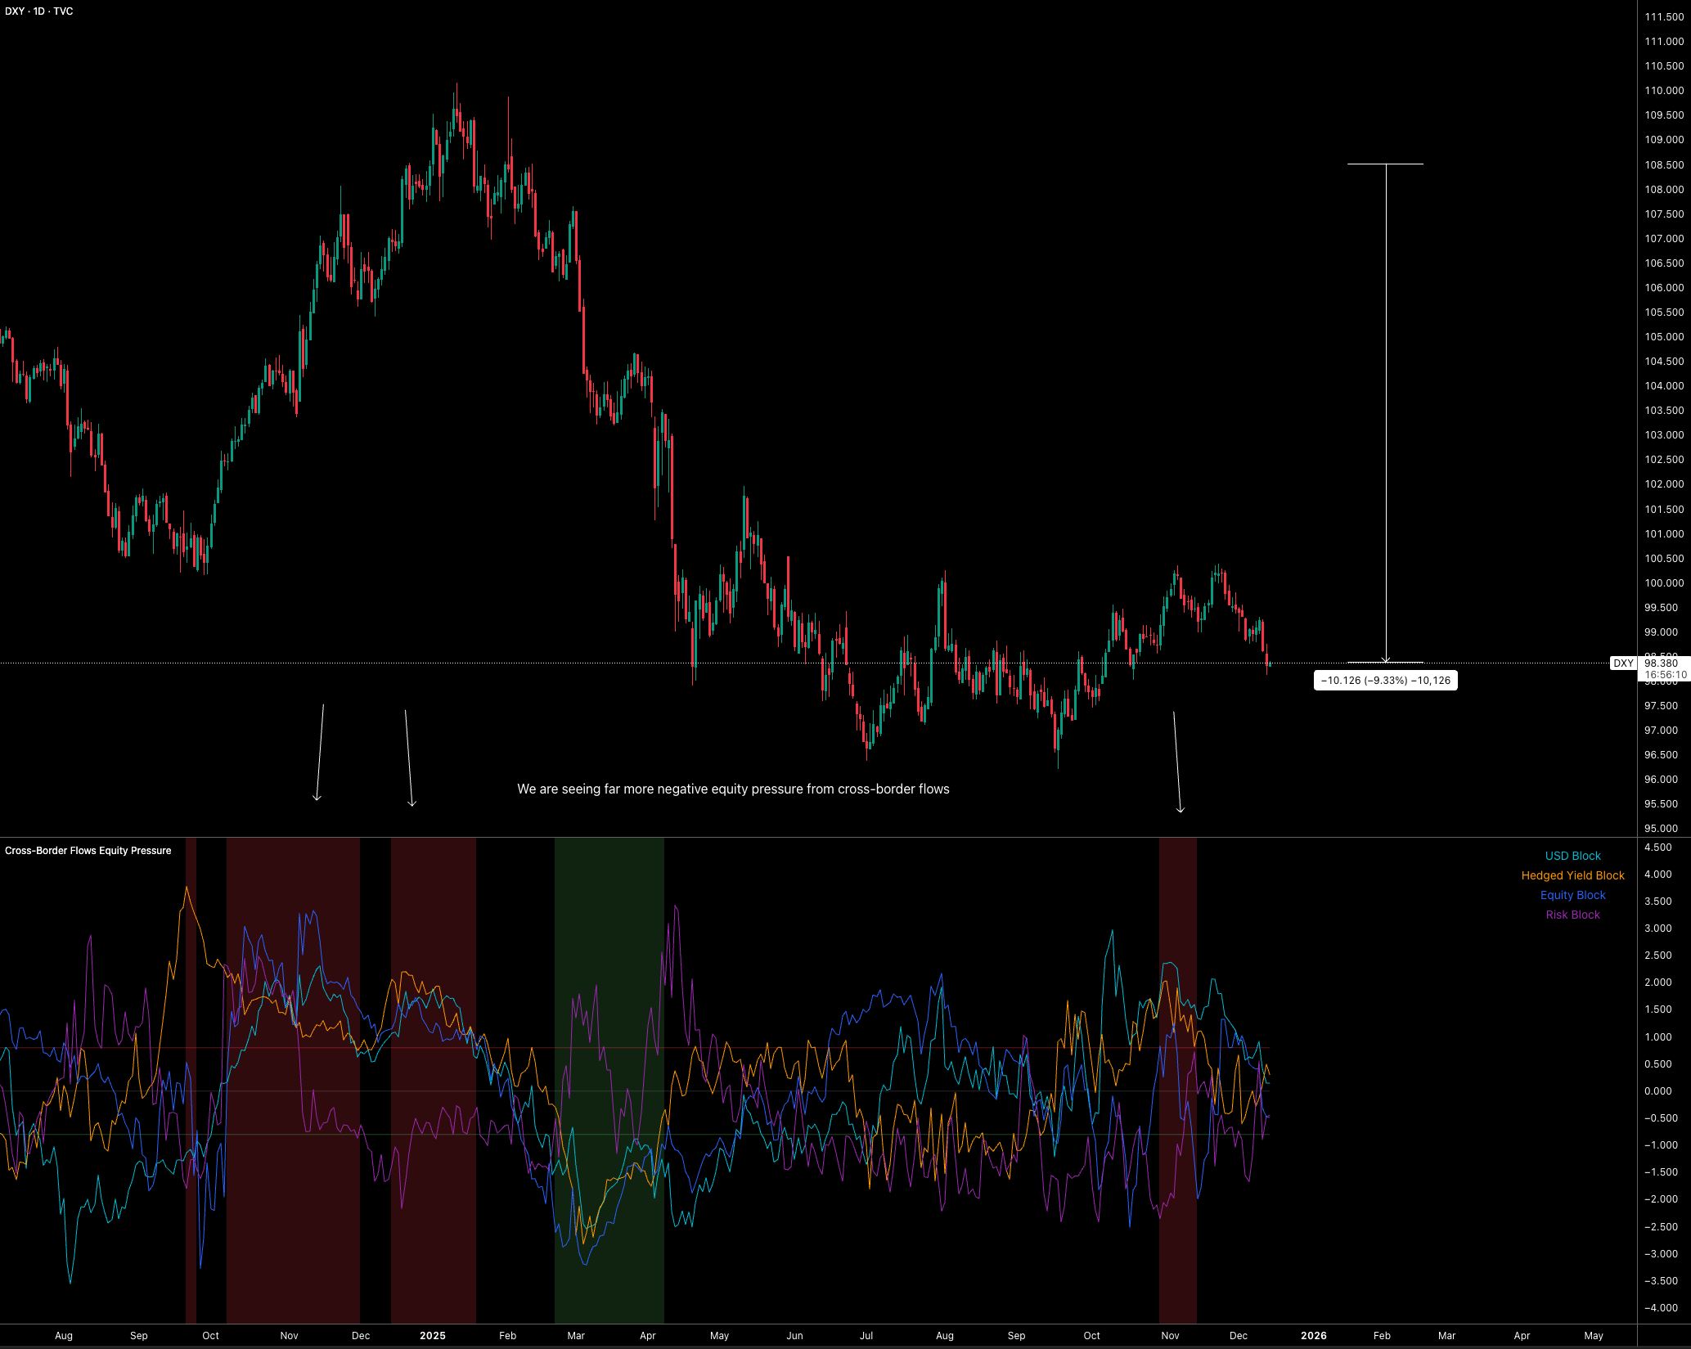Click the price range measurement label -10.126
The image size is (1691, 1349).
1385,681
